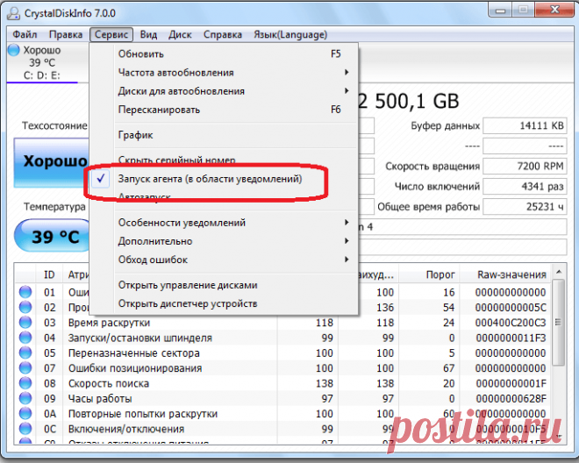Click raw value 000400C200C3
The height and width of the screenshot is (463, 579).
tap(511, 323)
